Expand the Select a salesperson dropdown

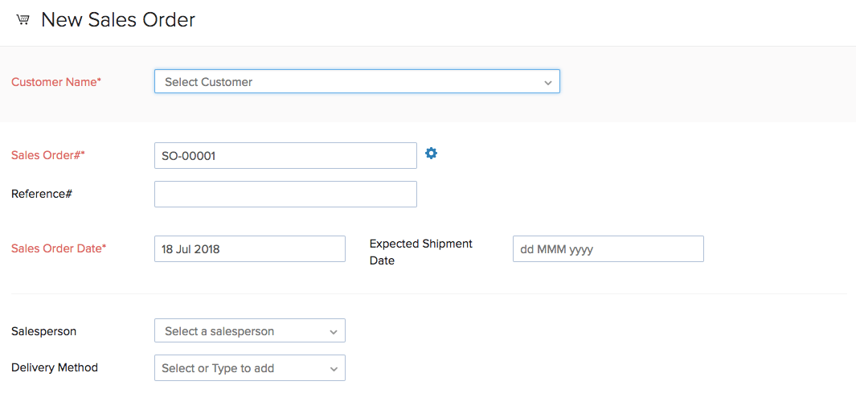[241, 331]
